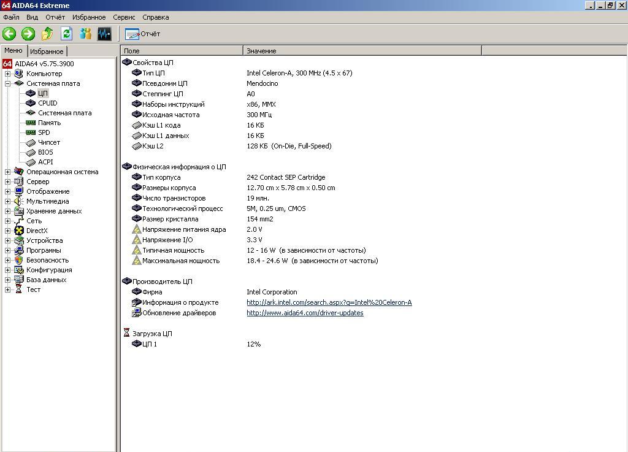This screenshot has width=628, height=452.
Task: Open the ark.intel.com product information link
Action: tap(329, 303)
